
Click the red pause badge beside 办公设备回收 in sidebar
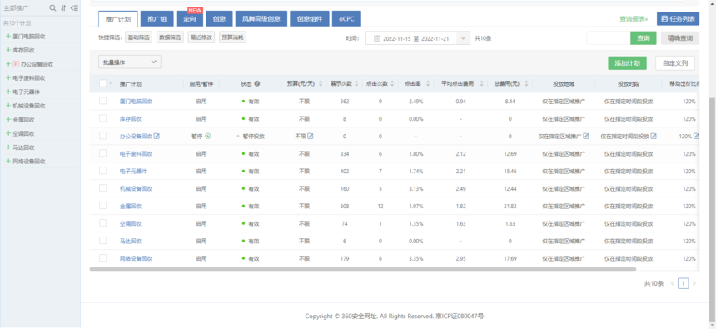point(16,64)
